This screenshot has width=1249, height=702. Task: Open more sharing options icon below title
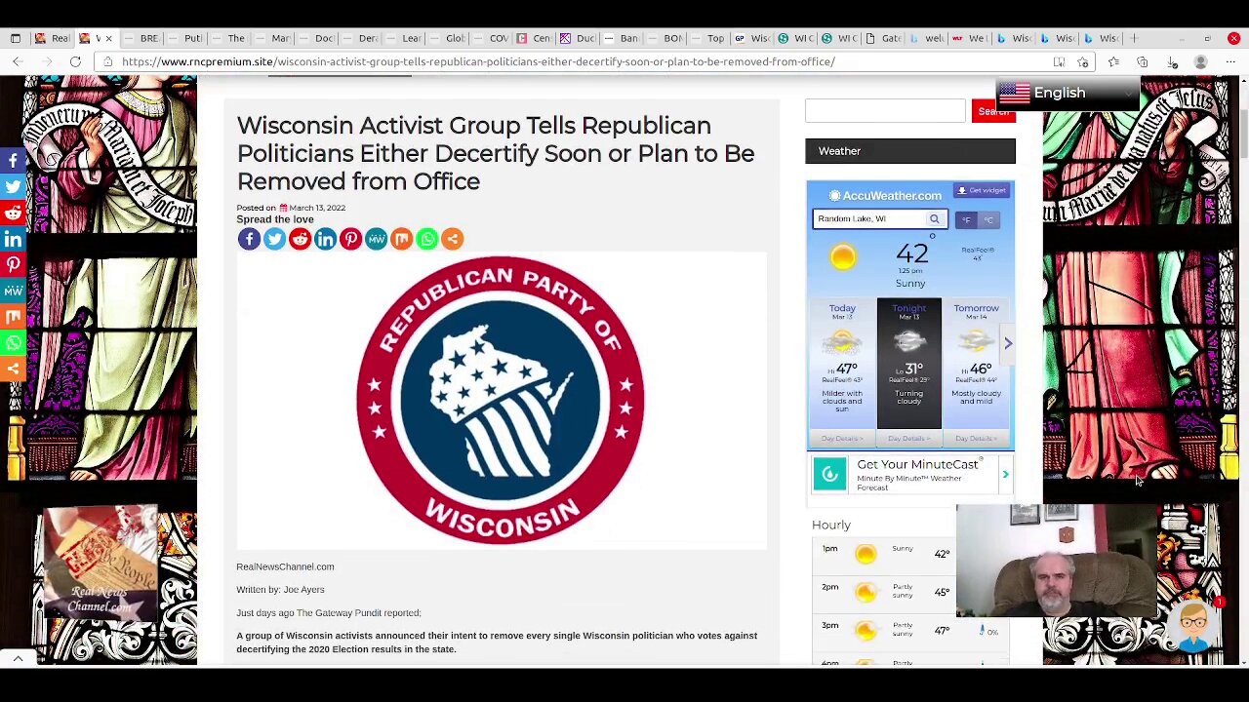point(452,239)
